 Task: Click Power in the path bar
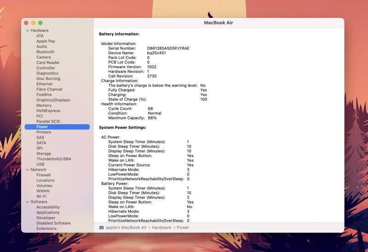(183, 227)
